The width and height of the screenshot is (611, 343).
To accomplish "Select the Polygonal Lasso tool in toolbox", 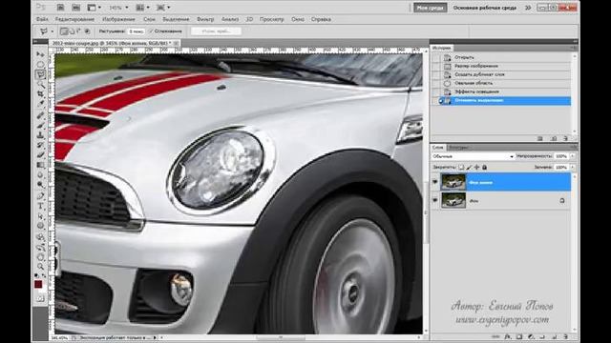I will [x=40, y=74].
